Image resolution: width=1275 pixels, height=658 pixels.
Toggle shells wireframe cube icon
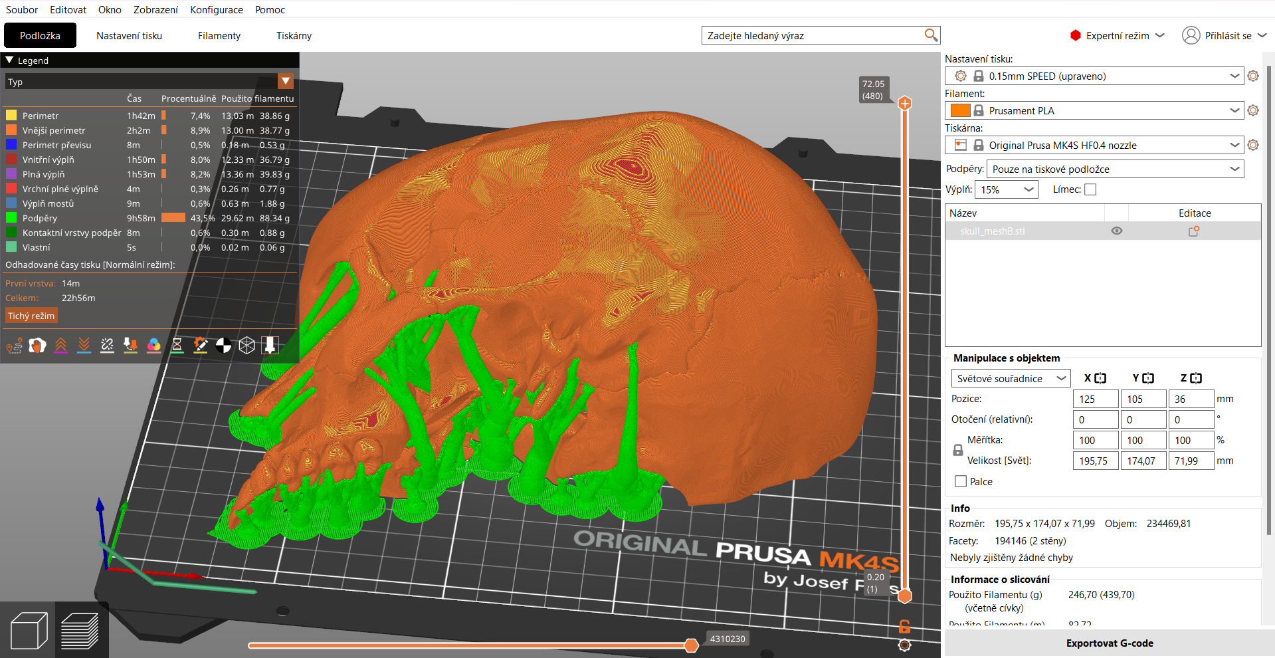pos(246,346)
